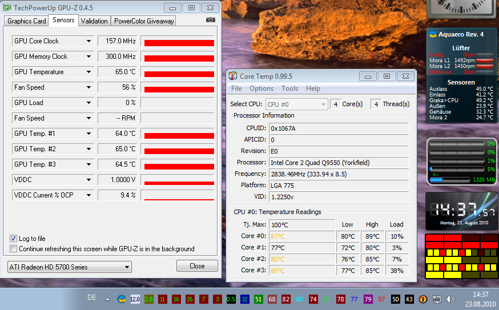This screenshot has width=499, height=310.
Task: Click the Core Temp title bar icon
Action: coord(233,76)
